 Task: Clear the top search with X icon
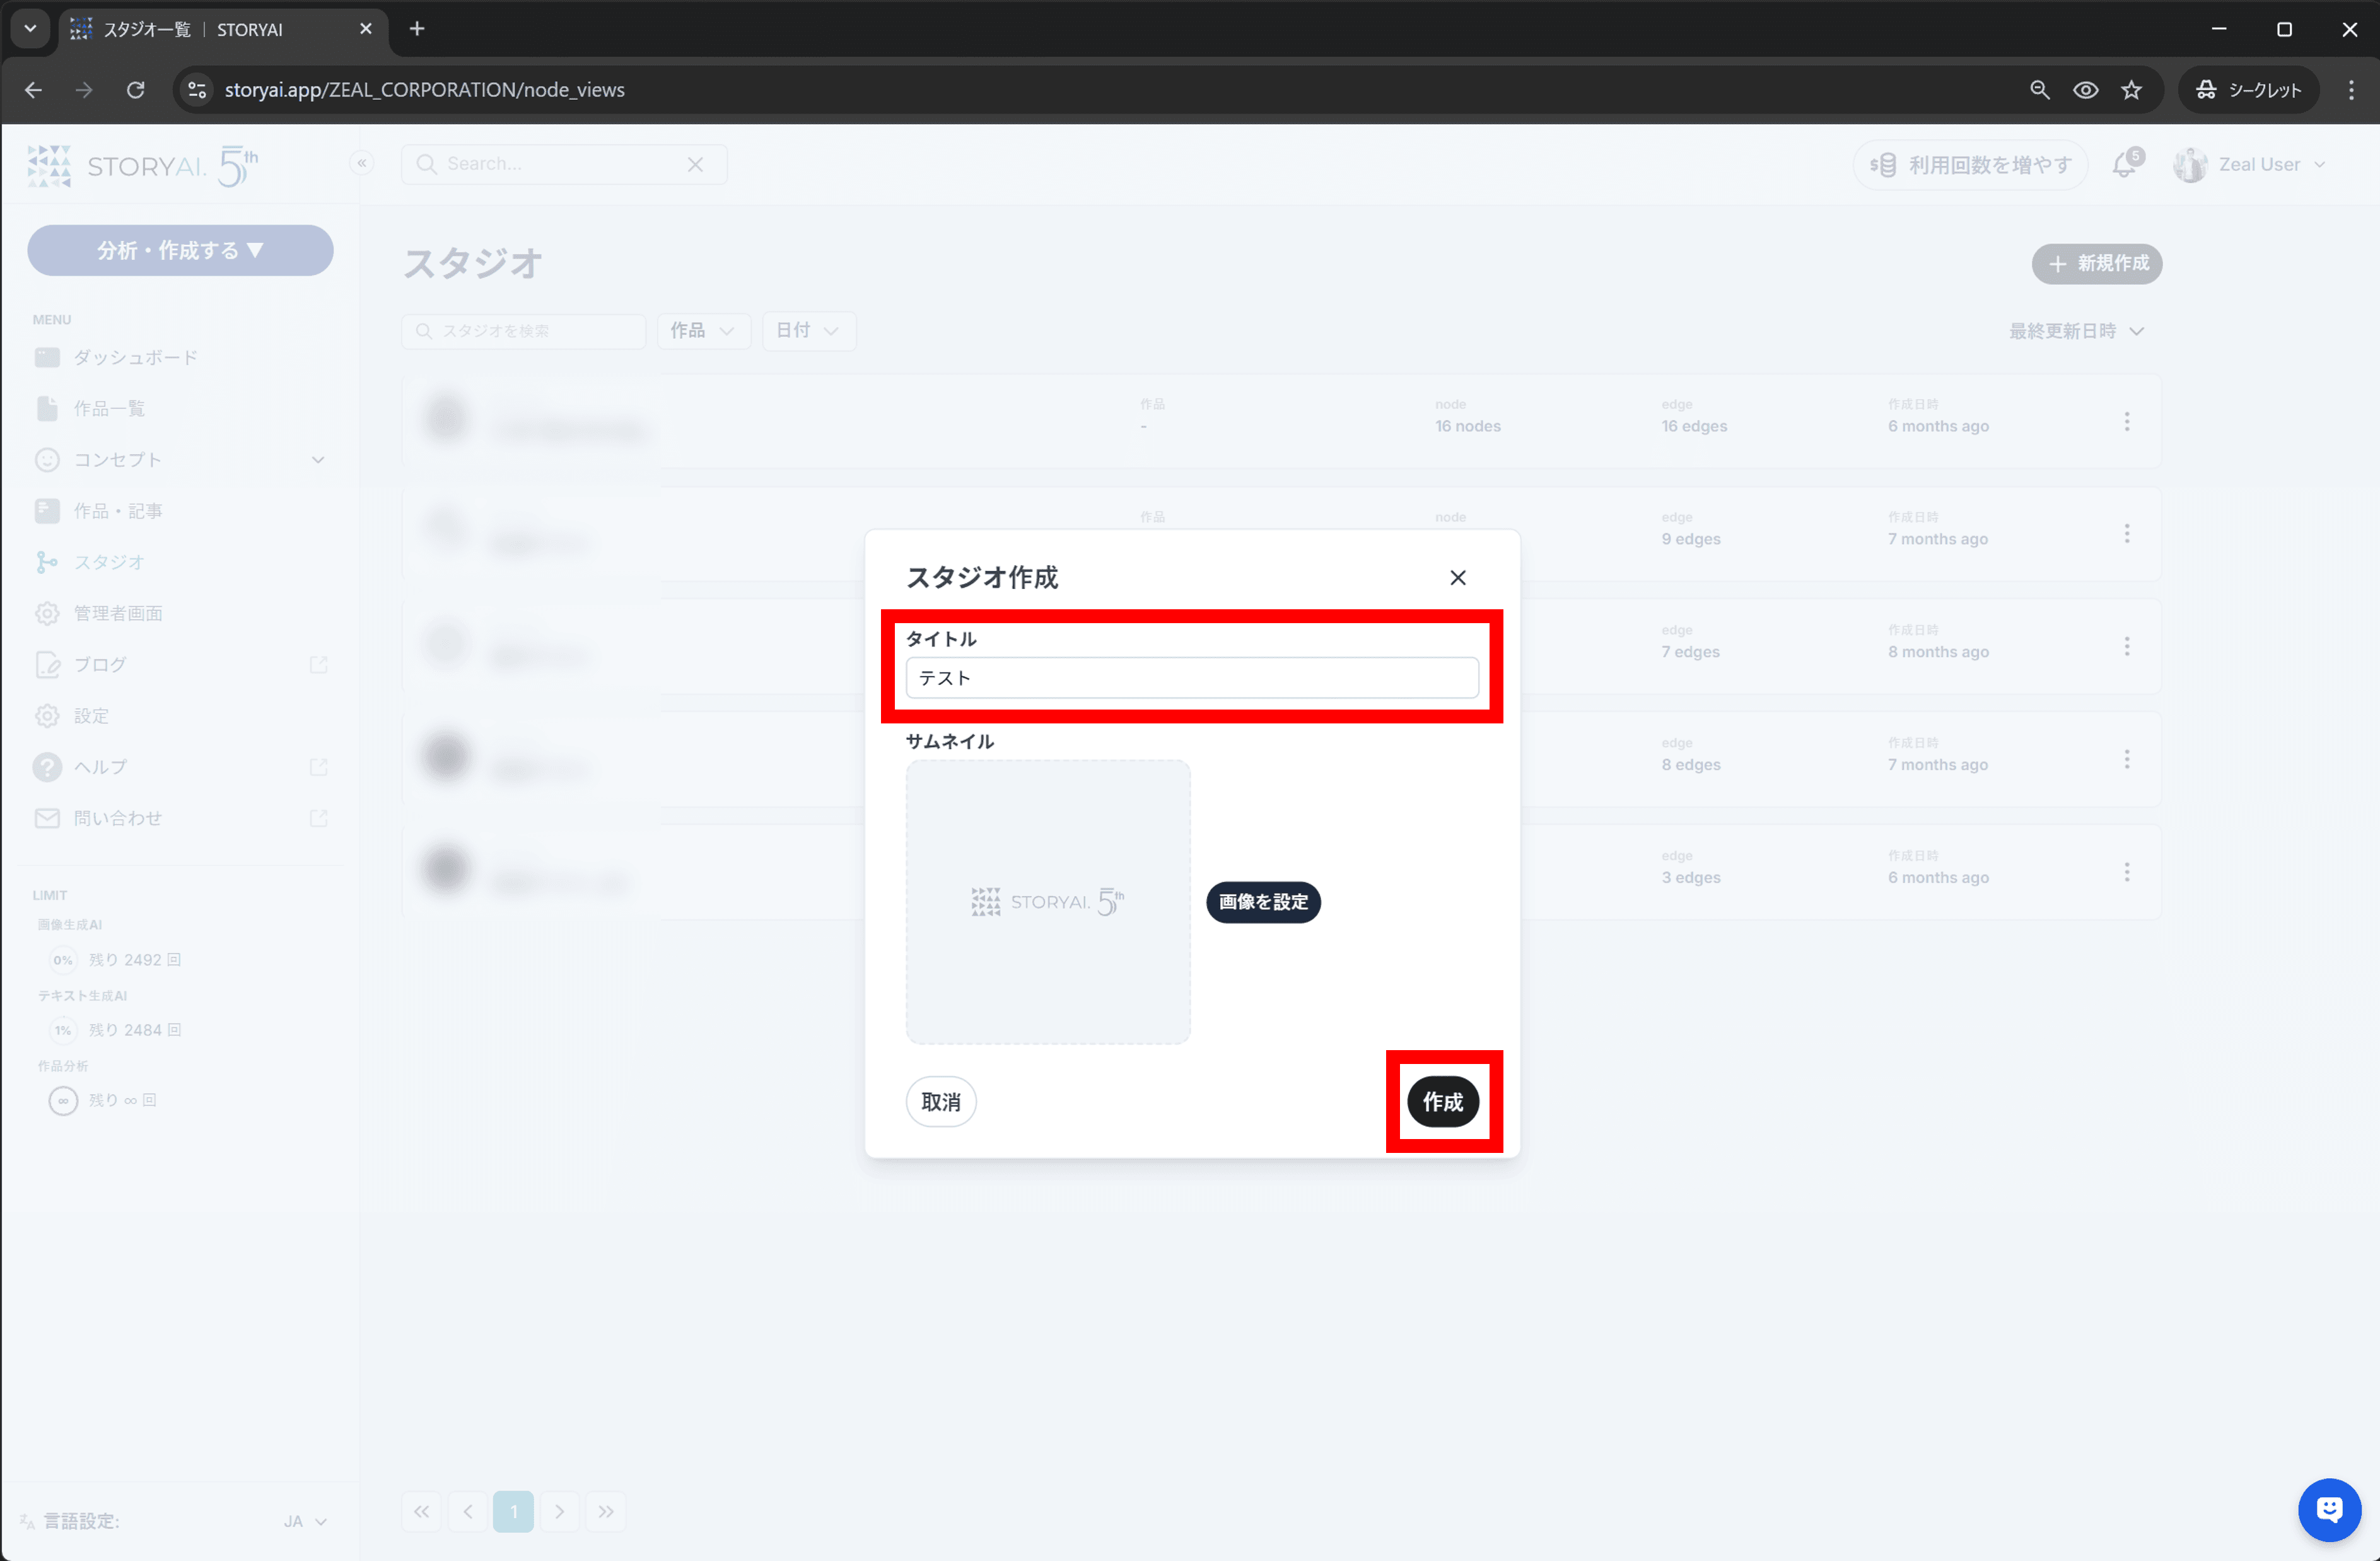click(x=695, y=164)
